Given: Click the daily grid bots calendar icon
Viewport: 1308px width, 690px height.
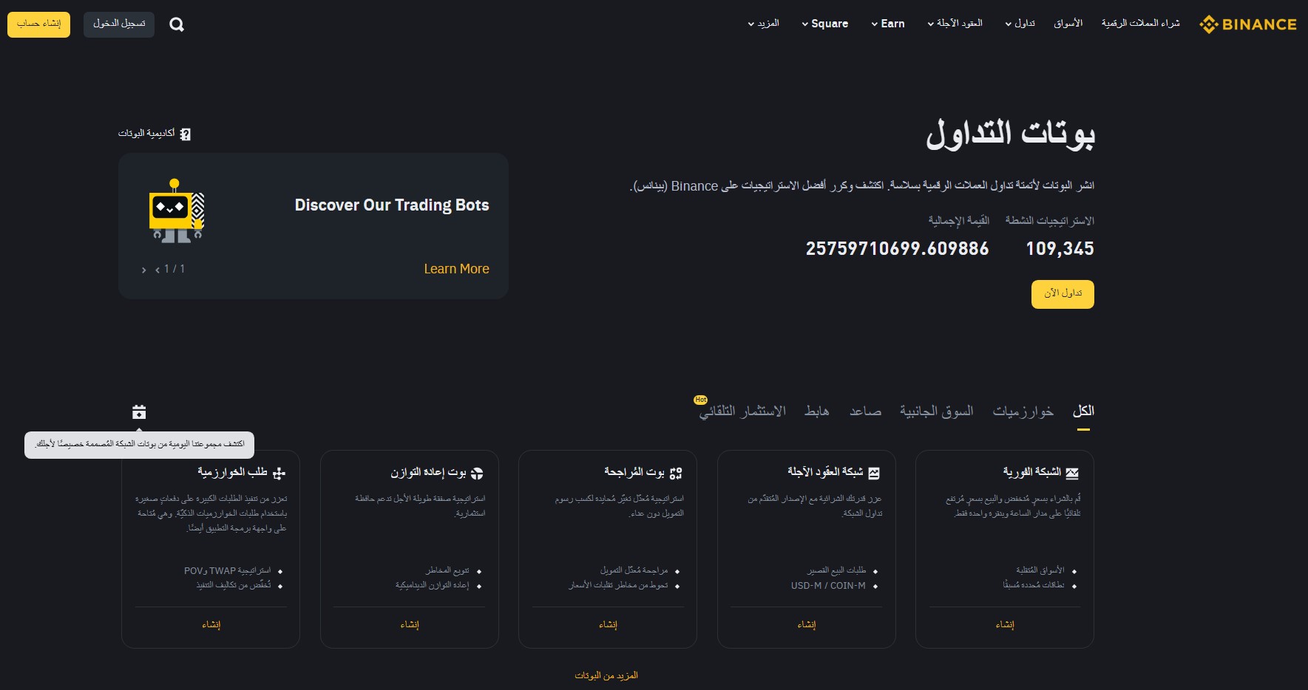Looking at the screenshot, I should pos(139,411).
